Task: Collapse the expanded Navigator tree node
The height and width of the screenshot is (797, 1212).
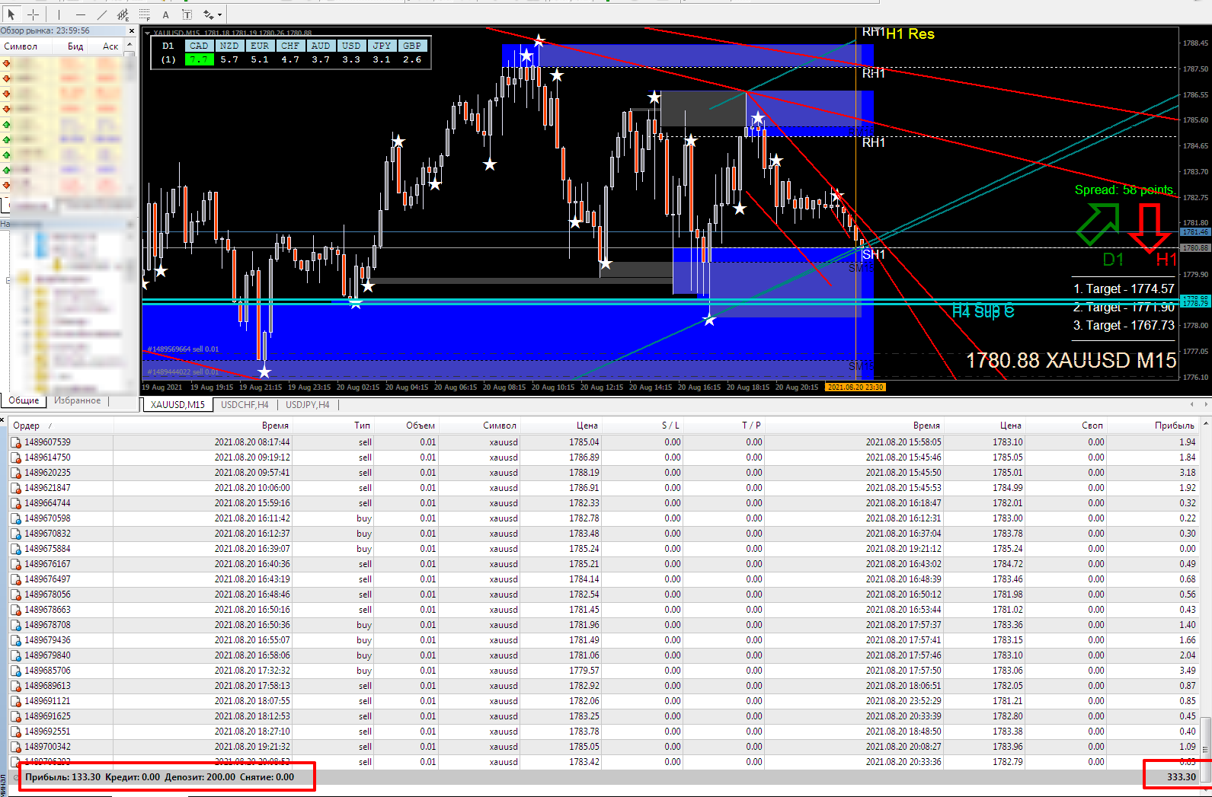Action: (9, 281)
